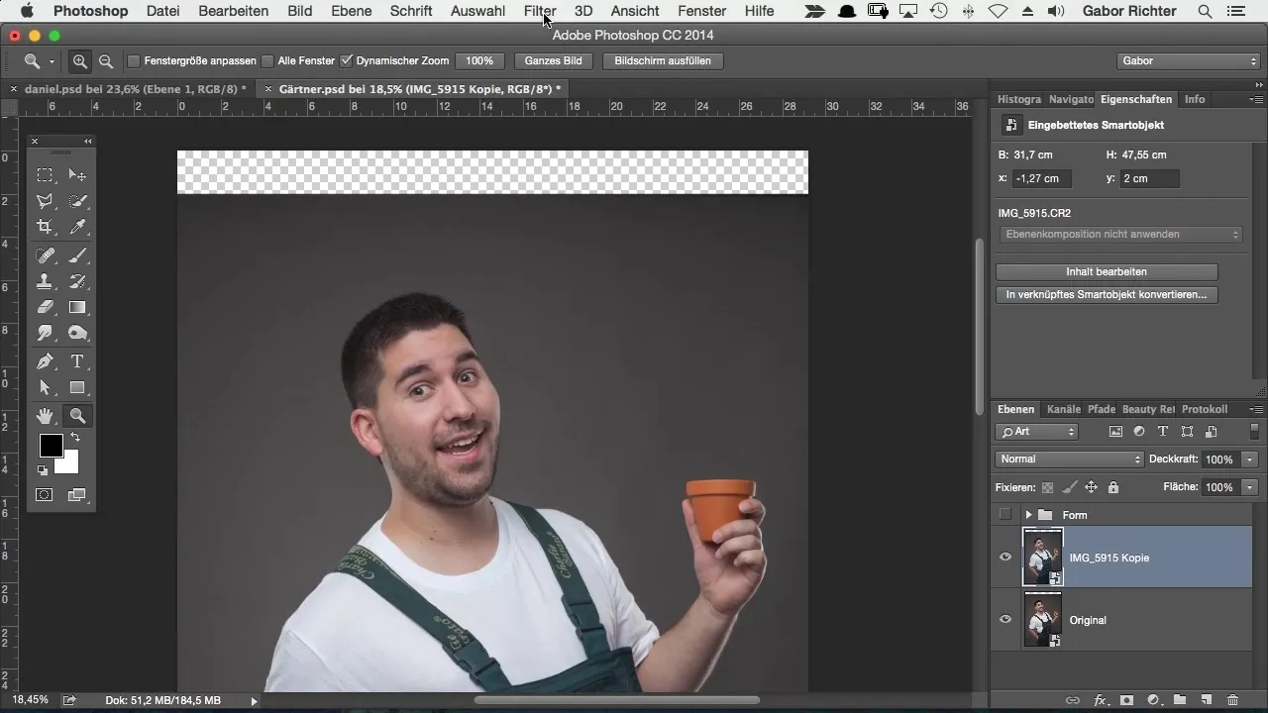
Task: Select the Quick Selection tool
Action: pyautogui.click(x=77, y=201)
